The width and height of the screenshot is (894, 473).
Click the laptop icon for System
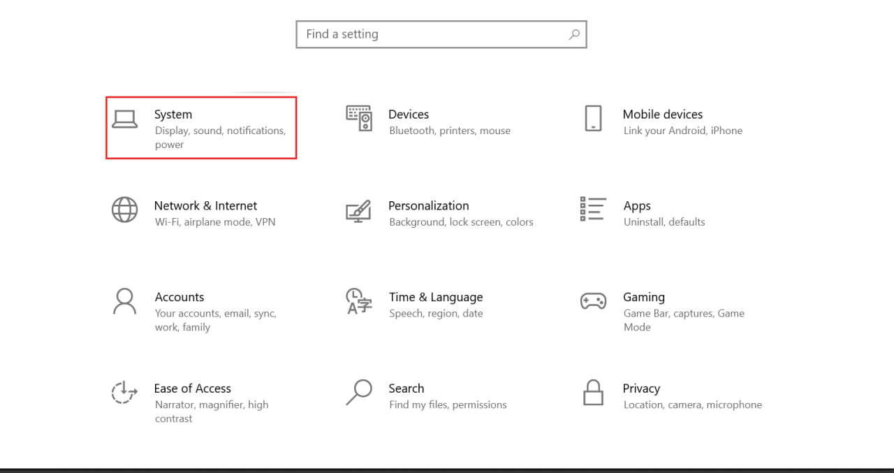pos(125,119)
